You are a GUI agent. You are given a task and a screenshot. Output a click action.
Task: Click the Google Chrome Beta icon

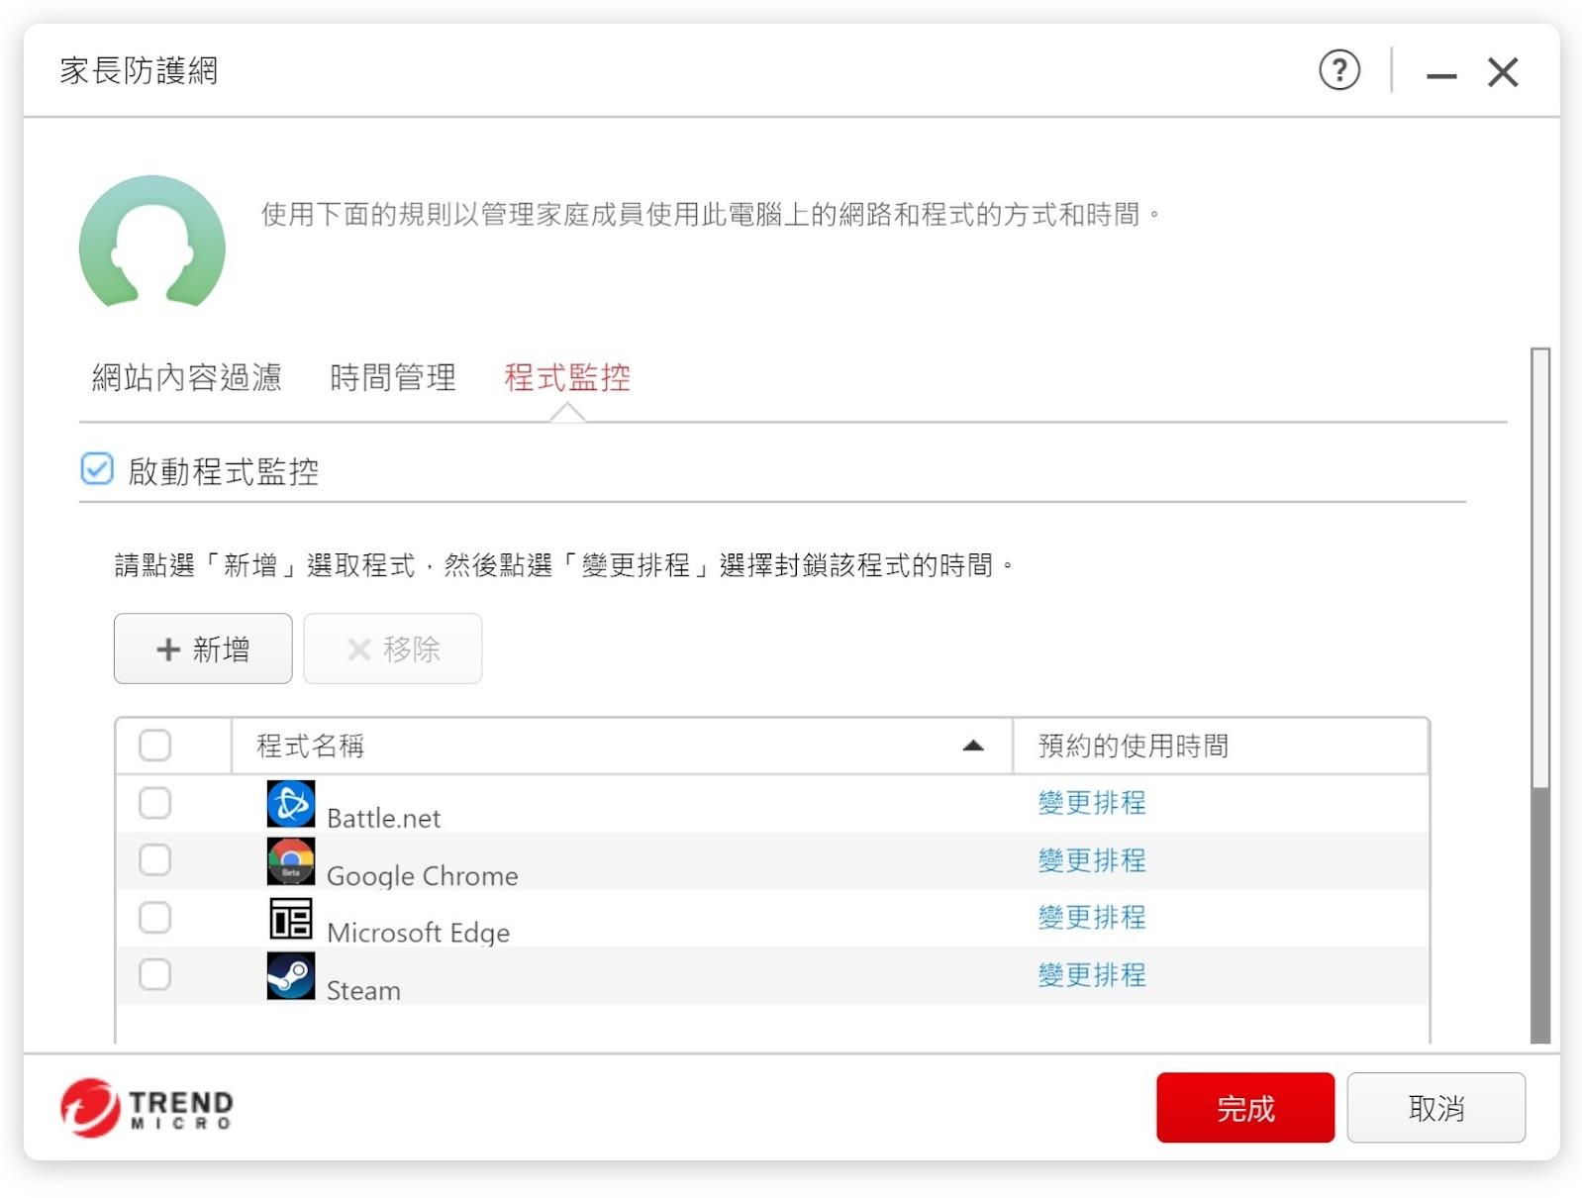(x=291, y=860)
